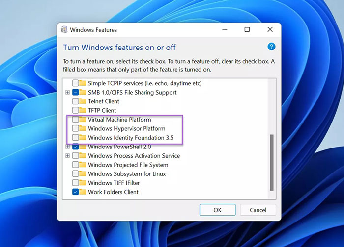Image resolution: width=344 pixels, height=247 pixels.
Task: Click the Telnet Client folder icon
Action: click(83, 101)
